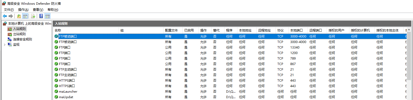Click green check icon of port 867 rule
413x100 pixels.
tap(56, 64)
